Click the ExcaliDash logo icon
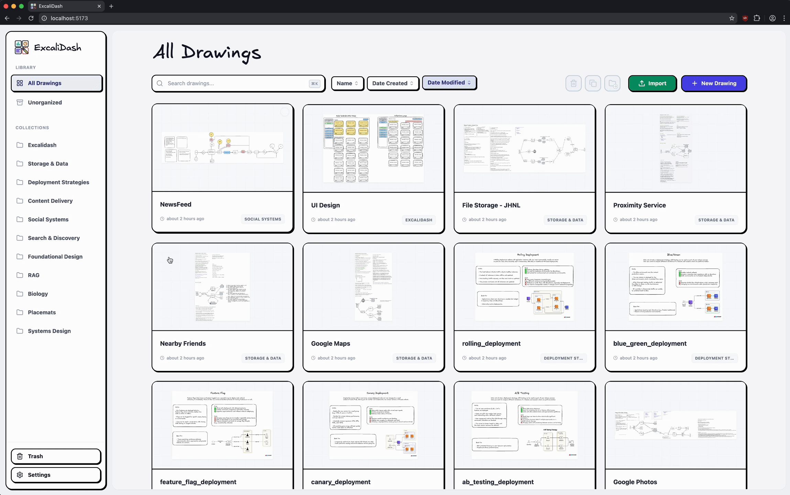Viewport: 790px width, 495px height. [x=22, y=47]
